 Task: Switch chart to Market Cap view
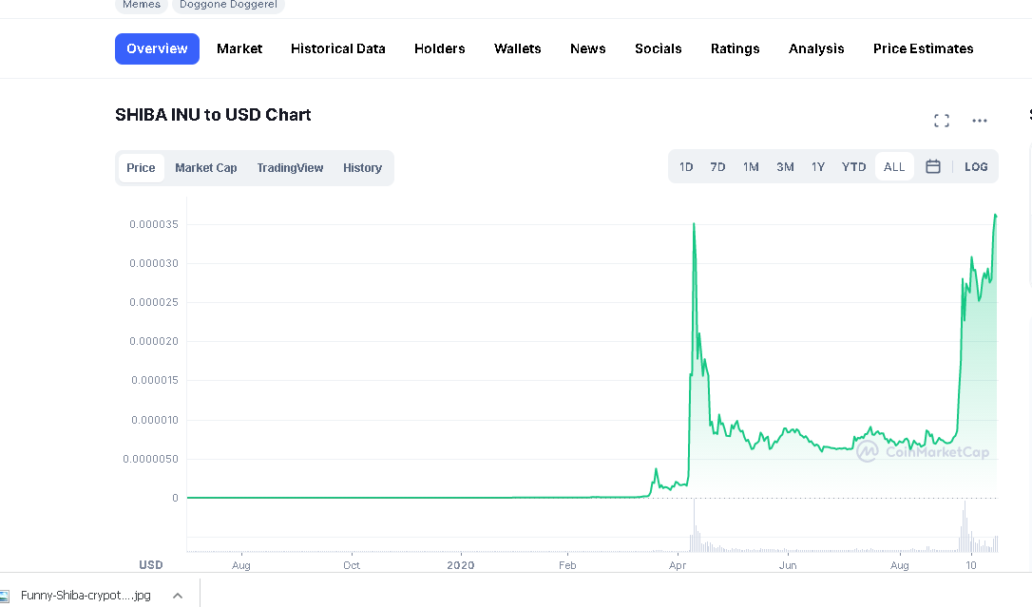206,168
